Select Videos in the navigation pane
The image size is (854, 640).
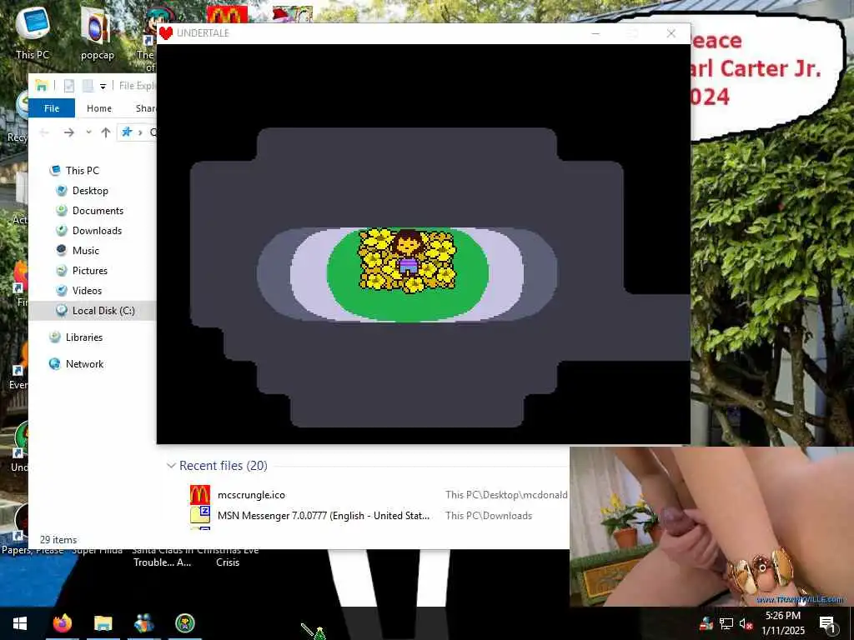[87, 291]
